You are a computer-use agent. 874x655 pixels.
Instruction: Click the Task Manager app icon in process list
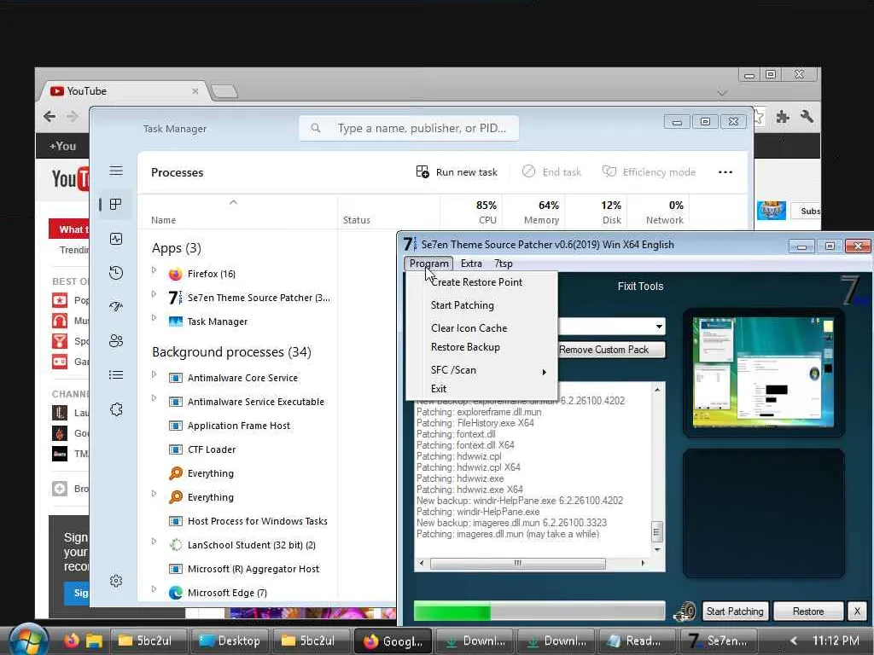coord(175,322)
